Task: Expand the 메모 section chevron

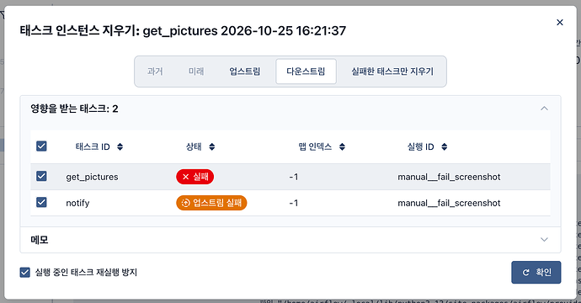Action: 544,240
